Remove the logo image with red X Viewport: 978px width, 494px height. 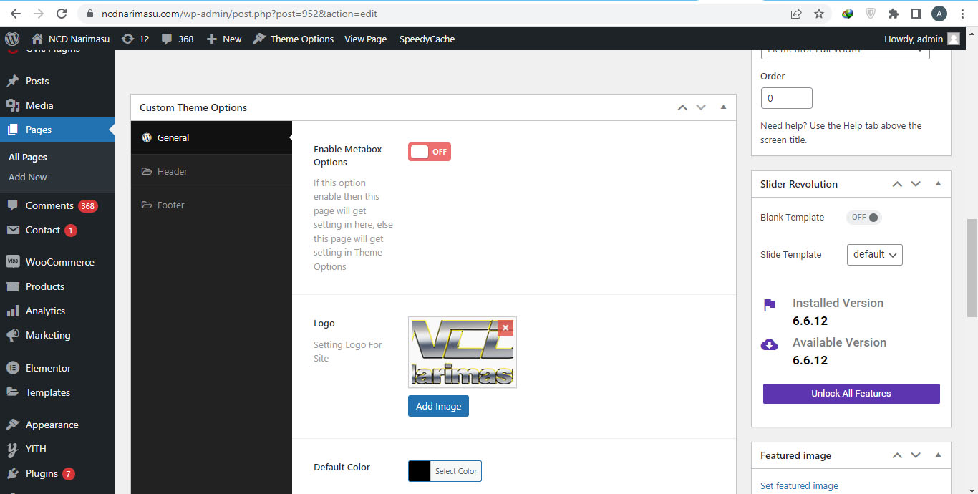click(505, 327)
